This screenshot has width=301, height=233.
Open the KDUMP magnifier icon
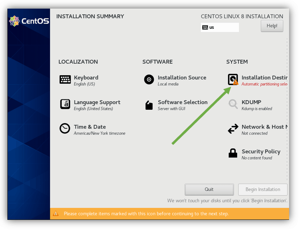click(233, 104)
